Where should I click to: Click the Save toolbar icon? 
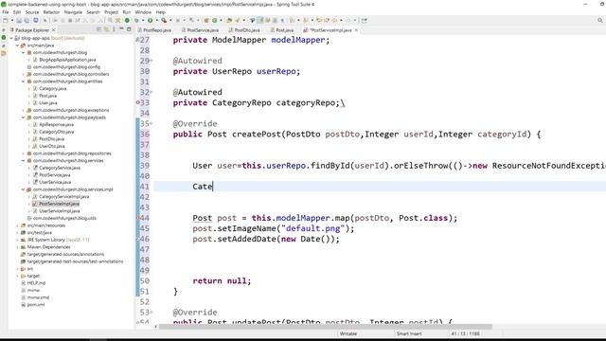(x=19, y=20)
